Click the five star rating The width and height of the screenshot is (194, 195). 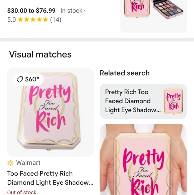pos(33,19)
